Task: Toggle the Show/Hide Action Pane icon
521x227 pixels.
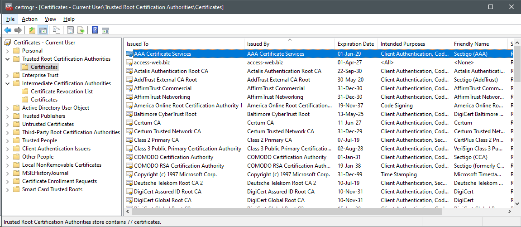Action: point(105,30)
